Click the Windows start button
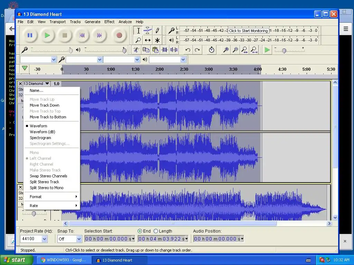The height and width of the screenshot is (265, 354). 16,260
